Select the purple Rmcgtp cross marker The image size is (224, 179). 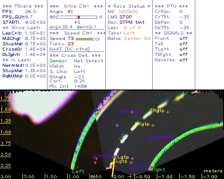tap(150, 138)
